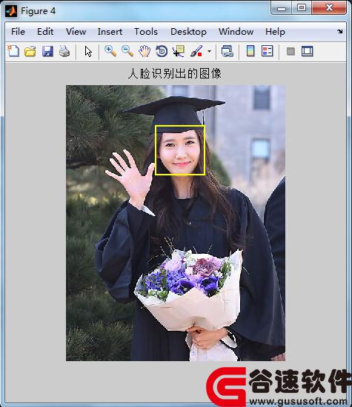Select the Brush data tool
The image size is (352, 407).
click(196, 51)
